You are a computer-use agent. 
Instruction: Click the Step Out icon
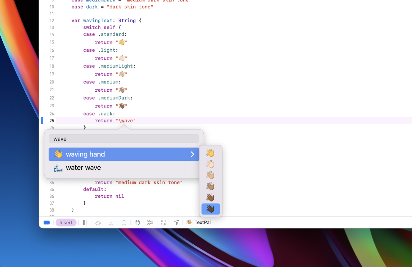[124, 223]
